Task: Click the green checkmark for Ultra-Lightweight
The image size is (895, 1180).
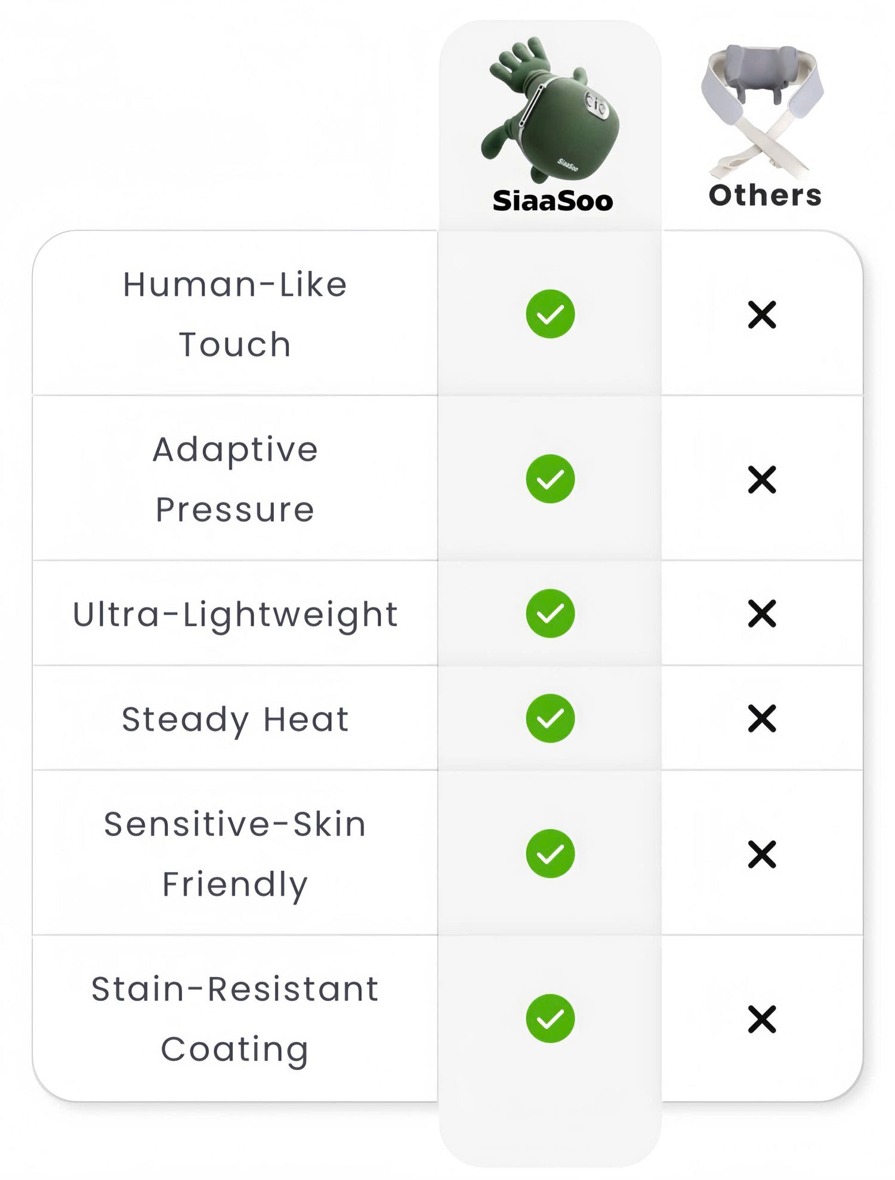Action: tap(550, 614)
